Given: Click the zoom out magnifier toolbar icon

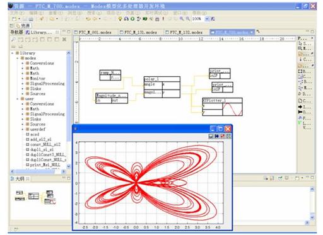Looking at the screenshot, I should pos(188,19).
